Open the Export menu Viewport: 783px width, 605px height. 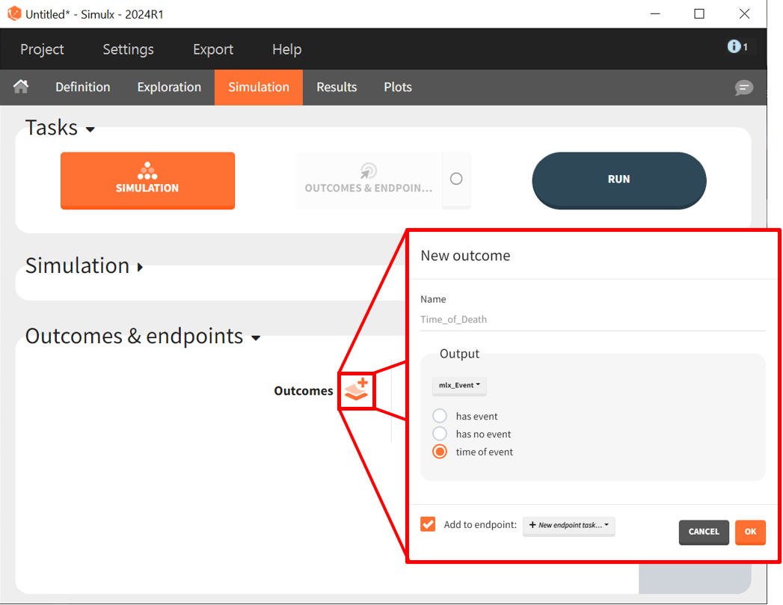(213, 49)
